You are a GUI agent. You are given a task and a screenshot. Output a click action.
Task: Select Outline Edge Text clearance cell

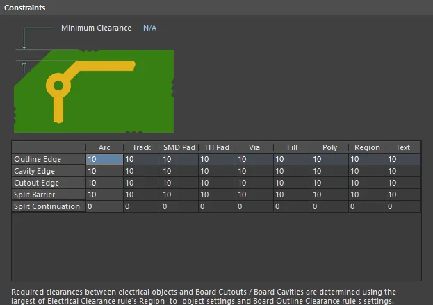pos(403,159)
